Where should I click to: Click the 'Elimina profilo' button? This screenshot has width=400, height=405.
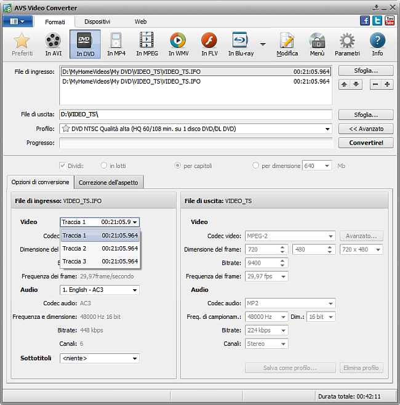[361, 368]
